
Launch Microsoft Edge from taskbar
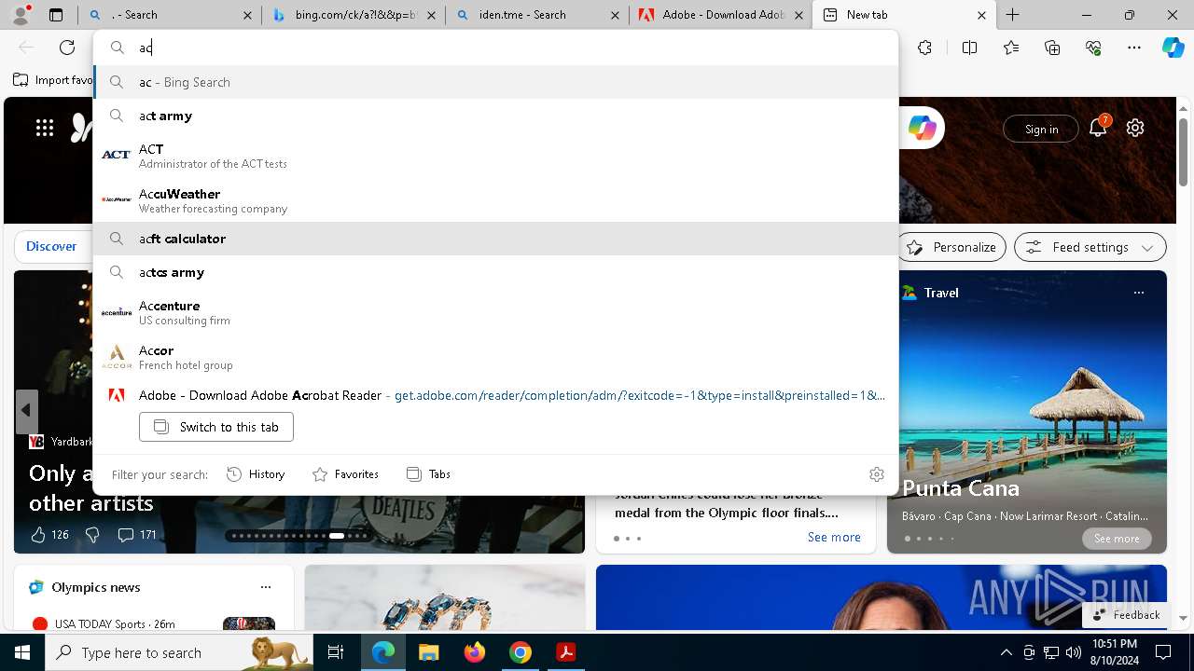coord(383,652)
